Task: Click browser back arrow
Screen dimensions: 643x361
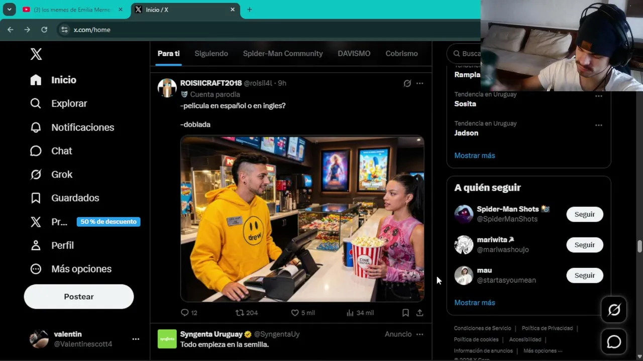Action: pos(11,30)
